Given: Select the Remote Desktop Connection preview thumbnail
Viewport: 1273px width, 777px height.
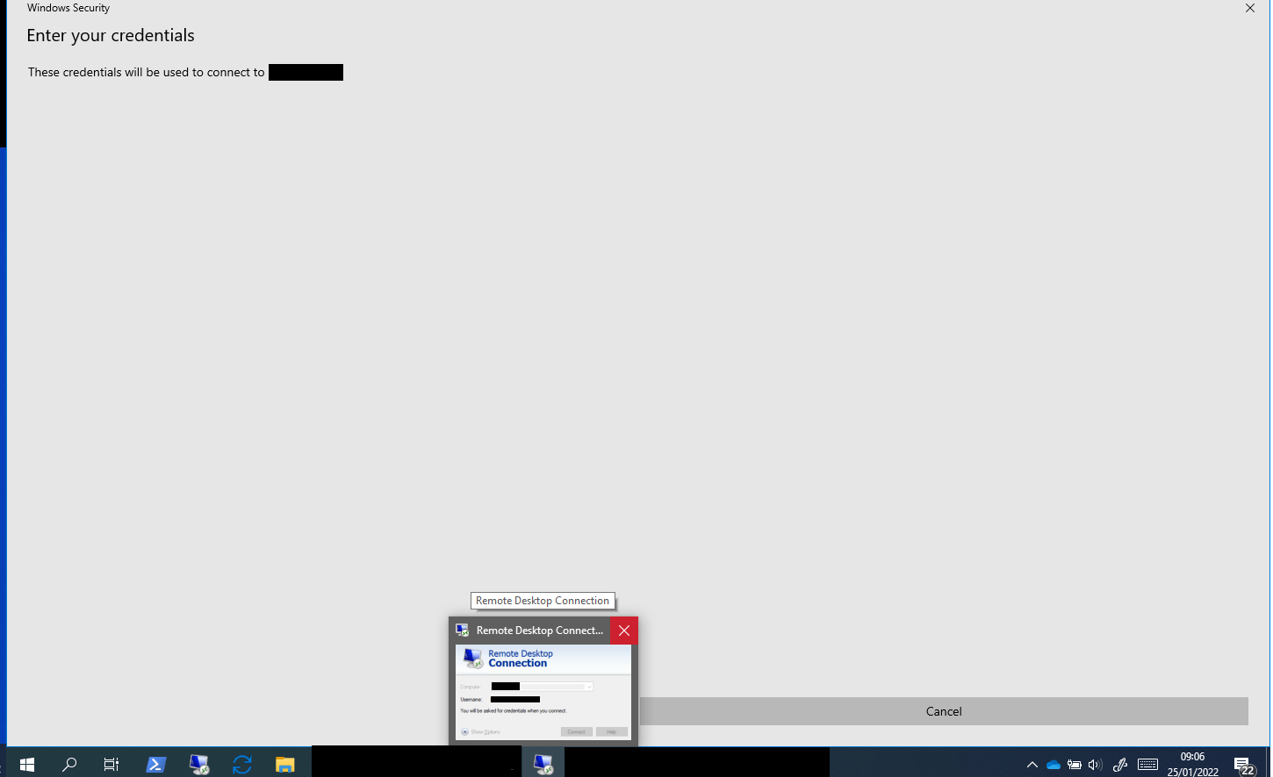Looking at the screenshot, I should pos(543,693).
